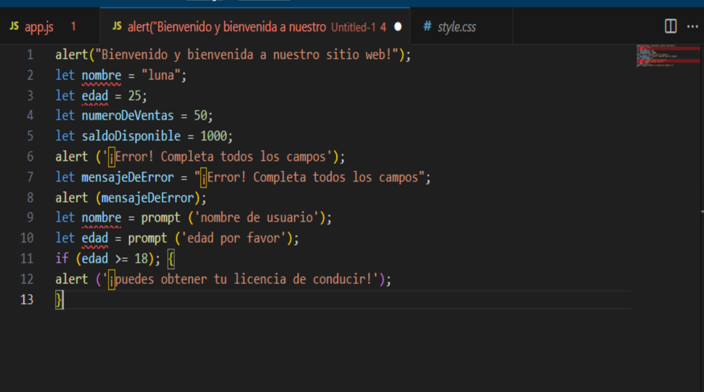Screen dimensions: 704x392
Task: Click line number 10 in the gutter
Action: point(27,238)
